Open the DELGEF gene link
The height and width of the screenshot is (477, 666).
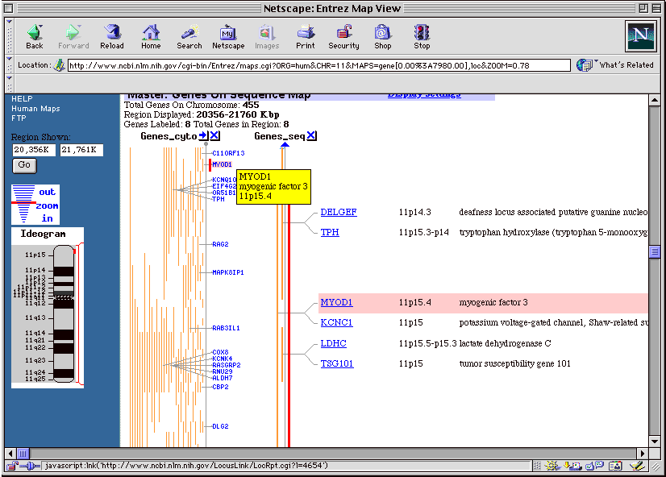[339, 212]
